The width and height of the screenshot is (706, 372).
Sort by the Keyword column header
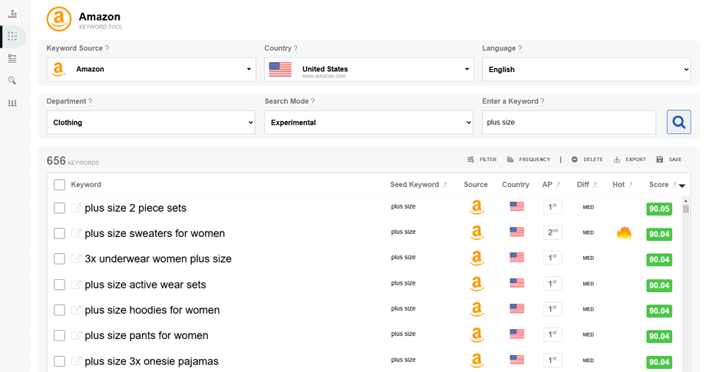coord(86,184)
